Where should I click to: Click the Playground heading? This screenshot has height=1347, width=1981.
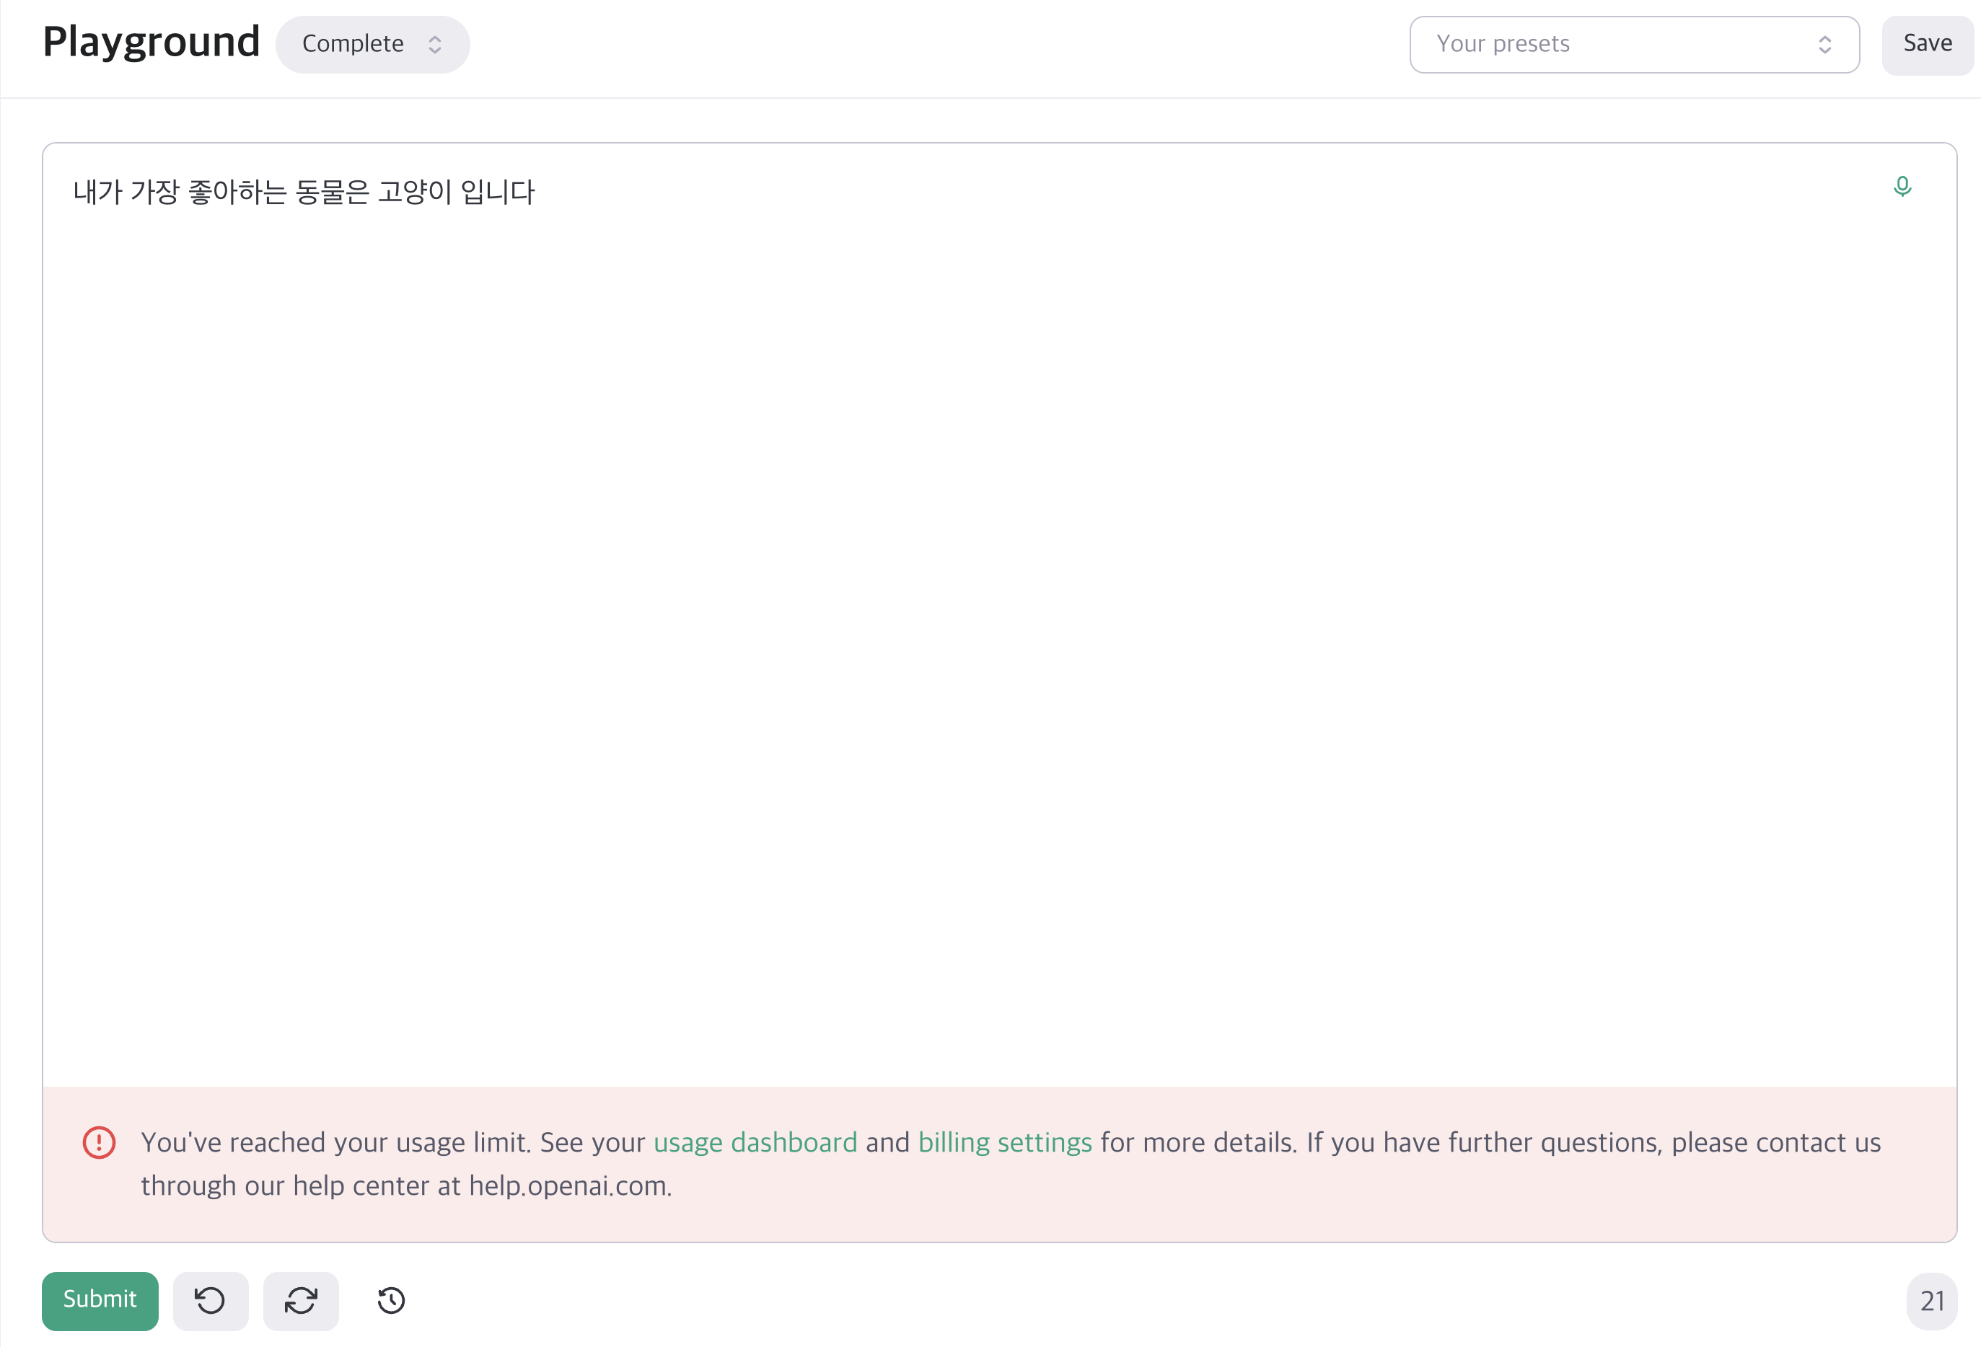pos(151,43)
